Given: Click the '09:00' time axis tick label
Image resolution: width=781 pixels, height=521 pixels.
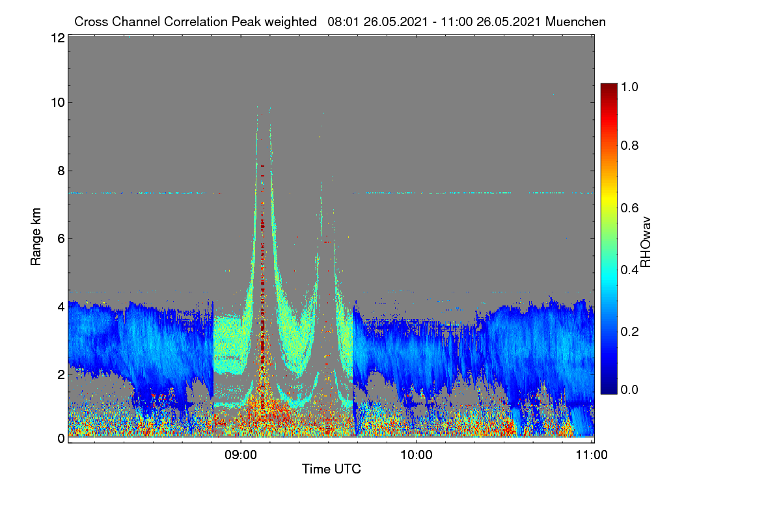Looking at the screenshot, I should [x=241, y=455].
